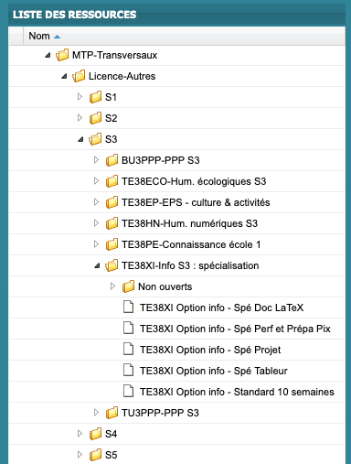Image resolution: width=351 pixels, height=464 pixels.
Task: Select the S3 text label
Action: [112, 139]
